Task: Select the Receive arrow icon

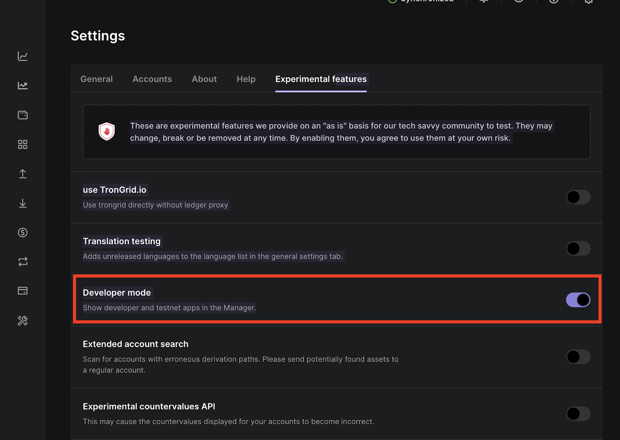Action: click(x=22, y=203)
